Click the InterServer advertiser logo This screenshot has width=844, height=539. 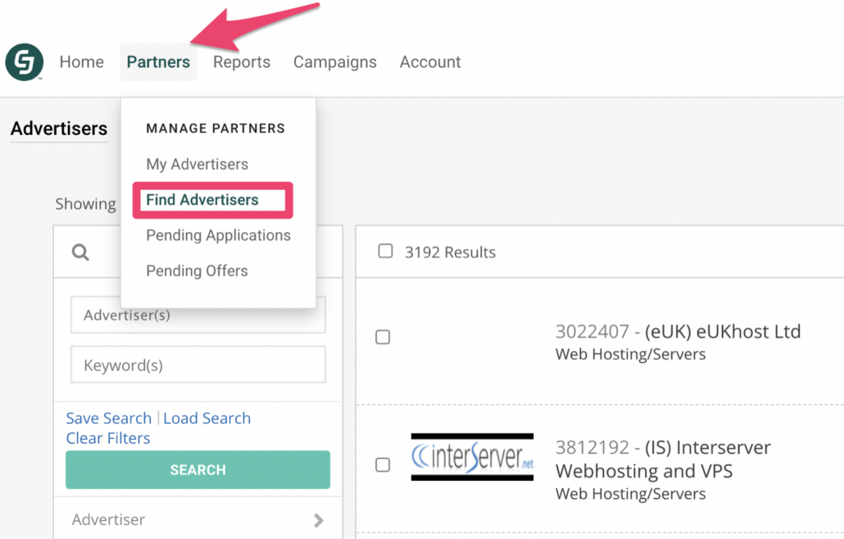(472, 457)
